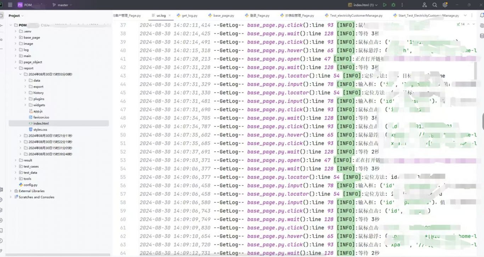484x257 pixels.
Task: Open the main hamburger menu
Action: (10, 5)
